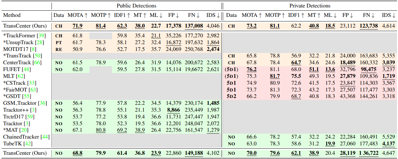Viewport: 398px width, 159px height.
Task: Select the MOTA value '73.2'
Action: coord(251,25)
